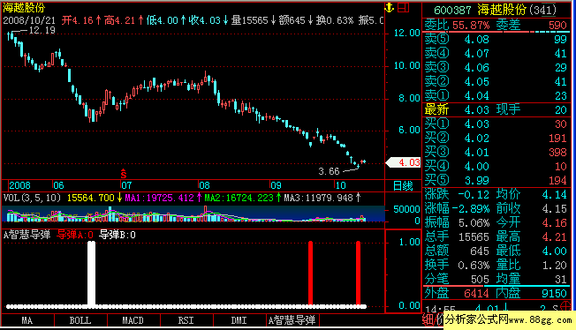Viewport: 576px width, 330px height.
Task: Switch to the MA indicator tab
Action: point(27,320)
